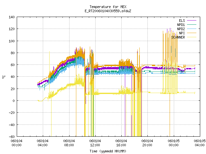Click the °C y-axis unit label

point(4,77)
